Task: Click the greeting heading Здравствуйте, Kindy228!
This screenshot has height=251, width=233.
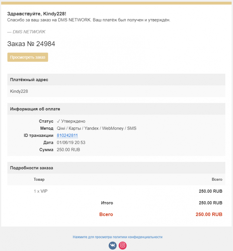Action: coord(37,14)
